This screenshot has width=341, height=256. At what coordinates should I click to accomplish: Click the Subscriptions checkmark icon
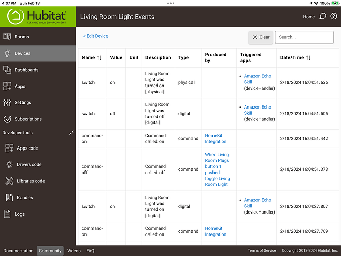tap(7, 119)
